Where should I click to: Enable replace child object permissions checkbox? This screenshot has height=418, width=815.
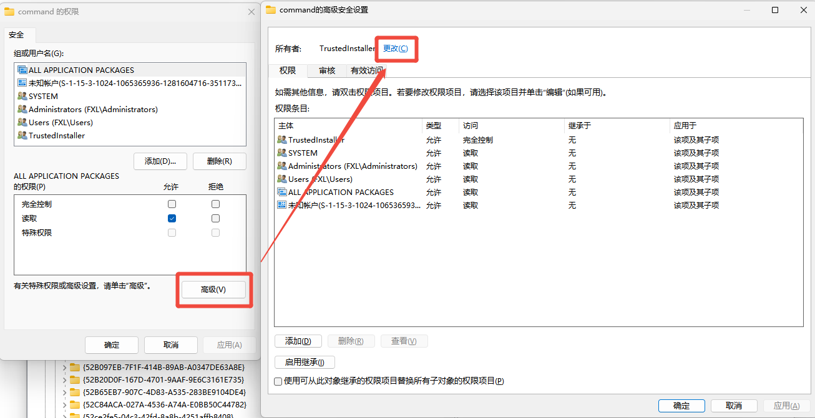click(x=278, y=381)
